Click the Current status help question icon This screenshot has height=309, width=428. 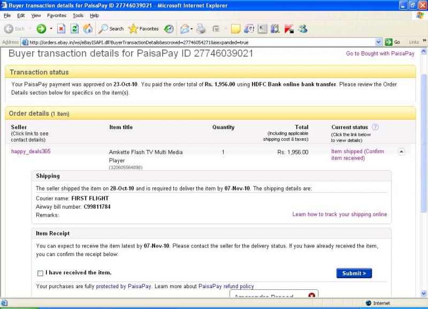(376, 127)
